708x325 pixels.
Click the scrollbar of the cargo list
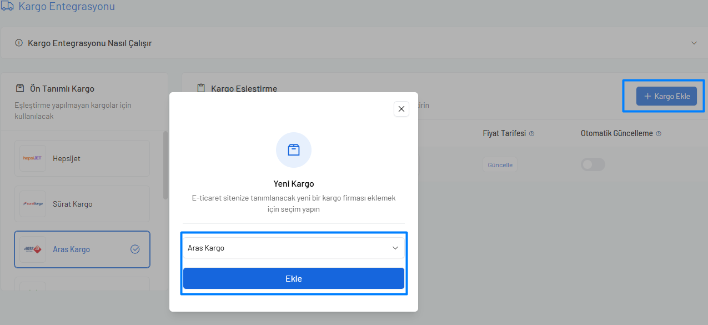click(165, 164)
